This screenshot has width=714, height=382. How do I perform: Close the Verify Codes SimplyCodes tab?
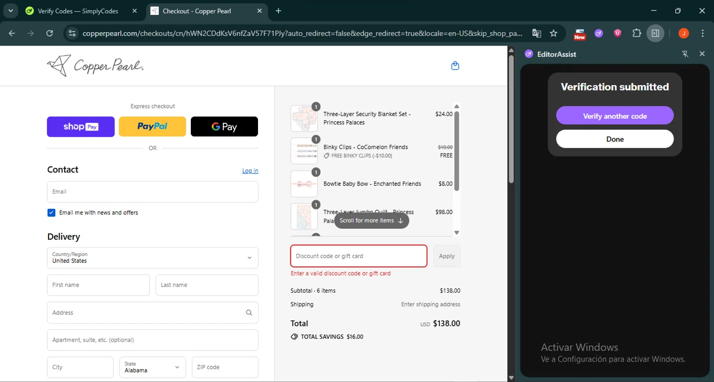pyautogui.click(x=135, y=11)
